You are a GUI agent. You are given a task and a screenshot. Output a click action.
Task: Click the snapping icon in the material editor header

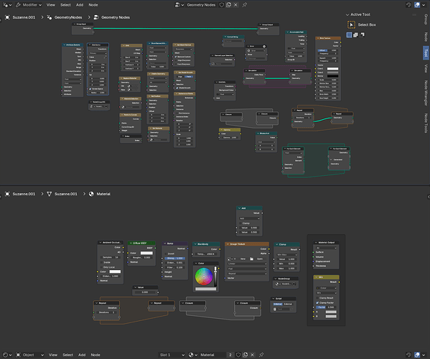408,355
